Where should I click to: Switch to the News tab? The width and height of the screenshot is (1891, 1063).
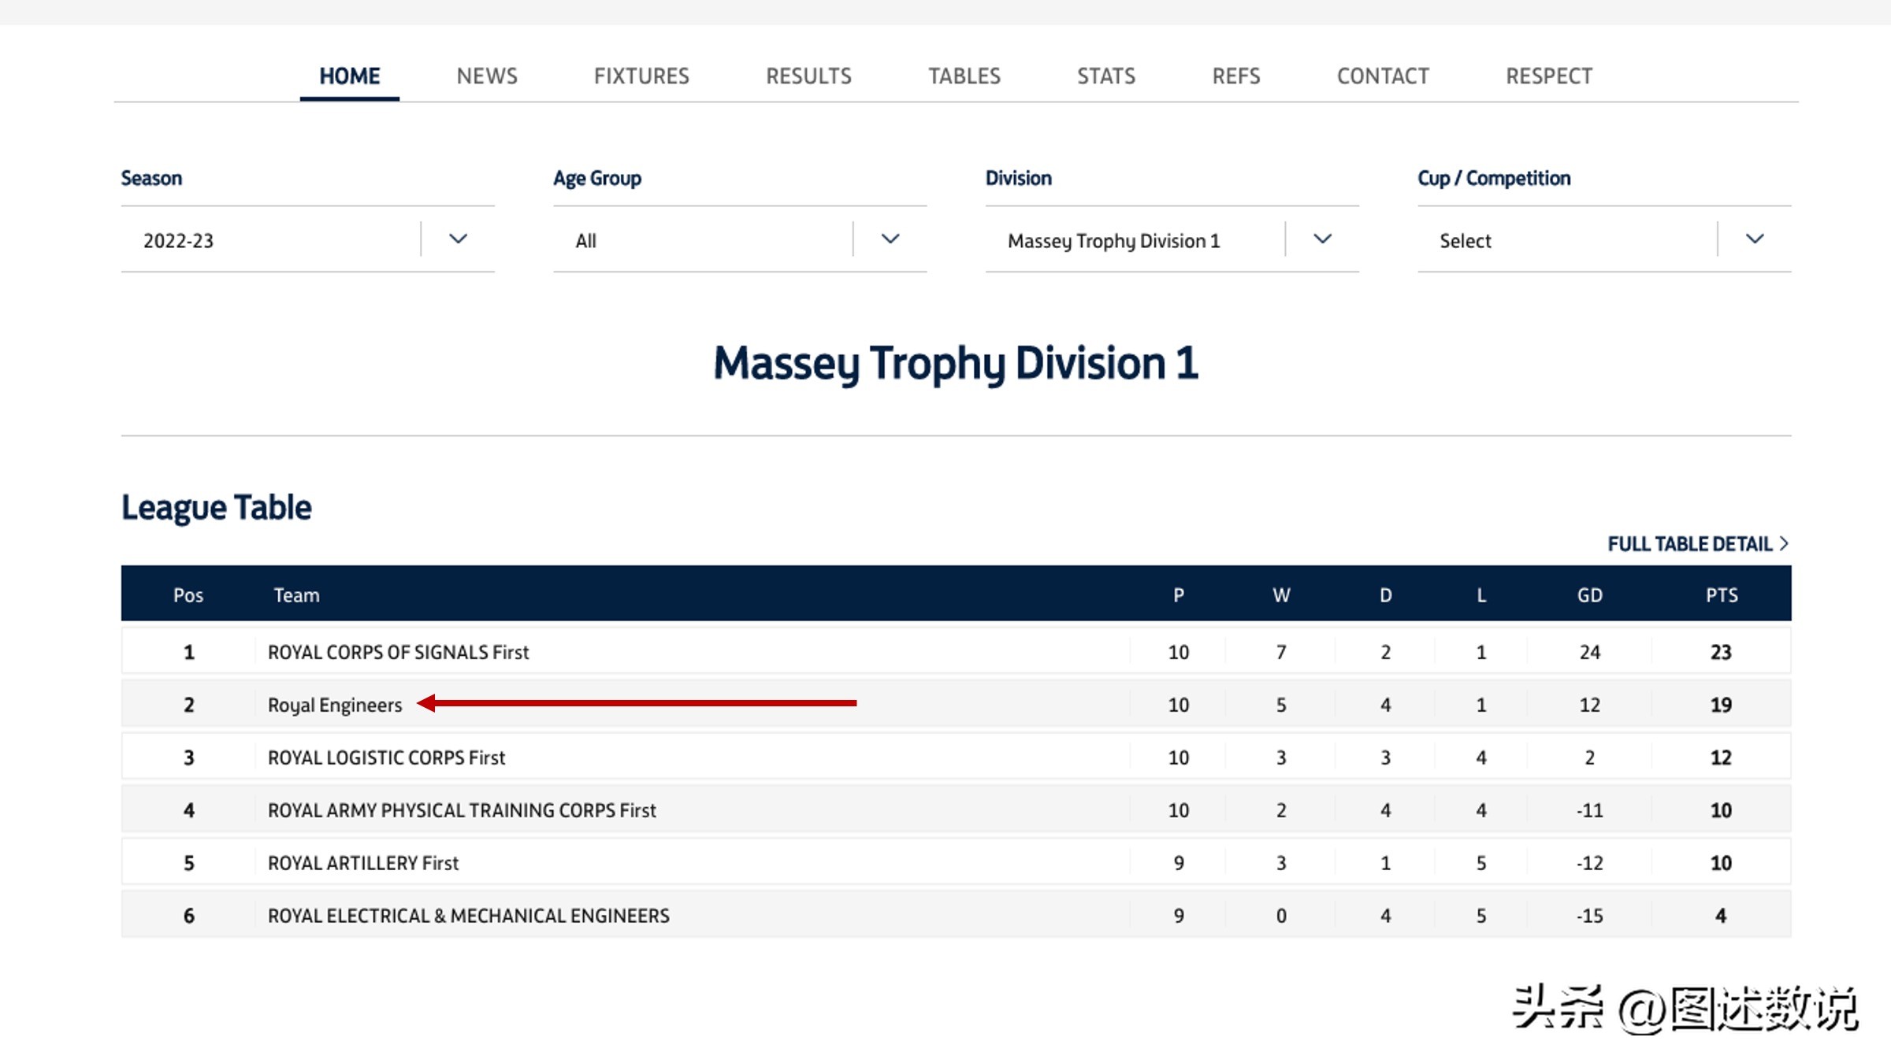point(487,76)
